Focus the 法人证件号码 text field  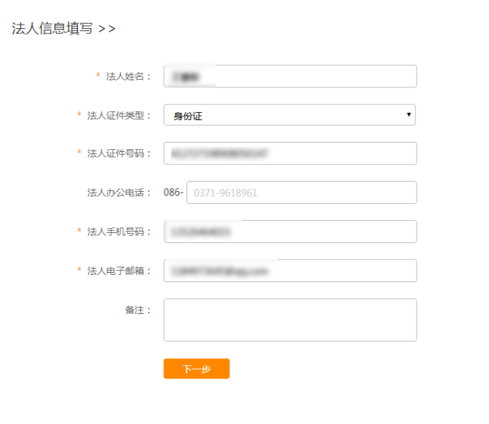(290, 153)
